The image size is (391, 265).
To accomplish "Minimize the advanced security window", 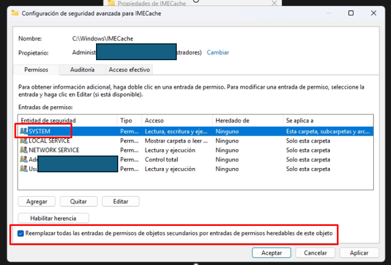I will pyautogui.click(x=327, y=13).
